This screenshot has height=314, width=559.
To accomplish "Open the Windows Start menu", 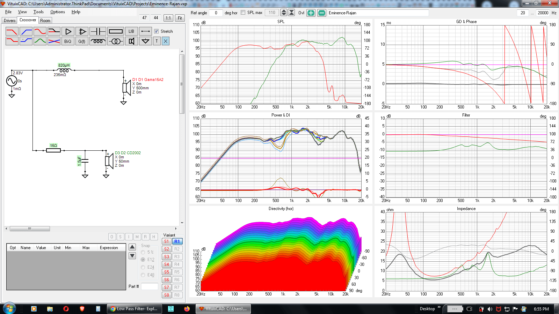I will 9,309.
